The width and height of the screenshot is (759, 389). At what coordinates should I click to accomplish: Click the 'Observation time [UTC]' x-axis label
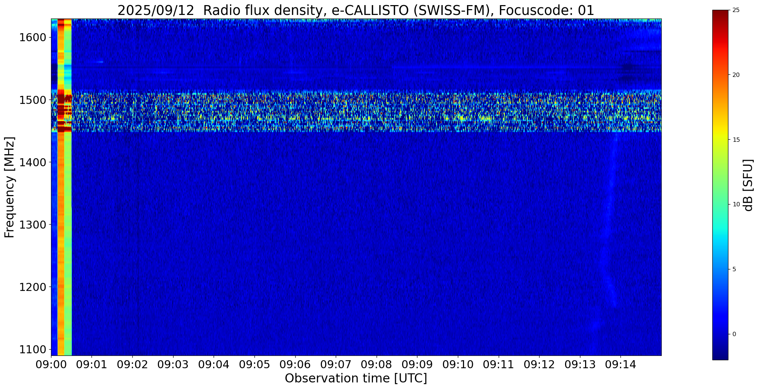coord(356,378)
